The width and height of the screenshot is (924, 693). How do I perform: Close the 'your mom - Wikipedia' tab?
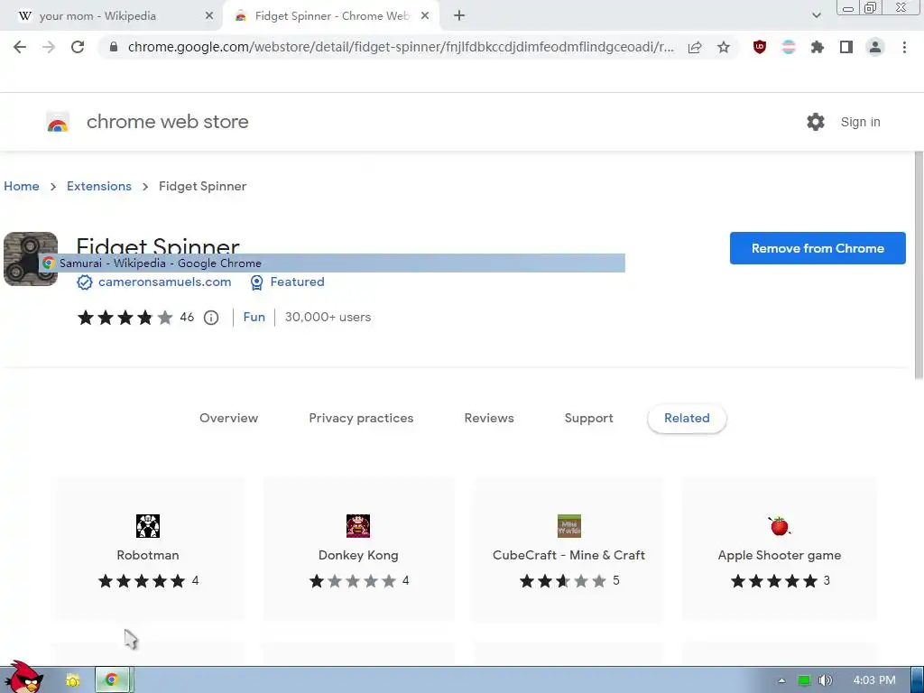[209, 16]
